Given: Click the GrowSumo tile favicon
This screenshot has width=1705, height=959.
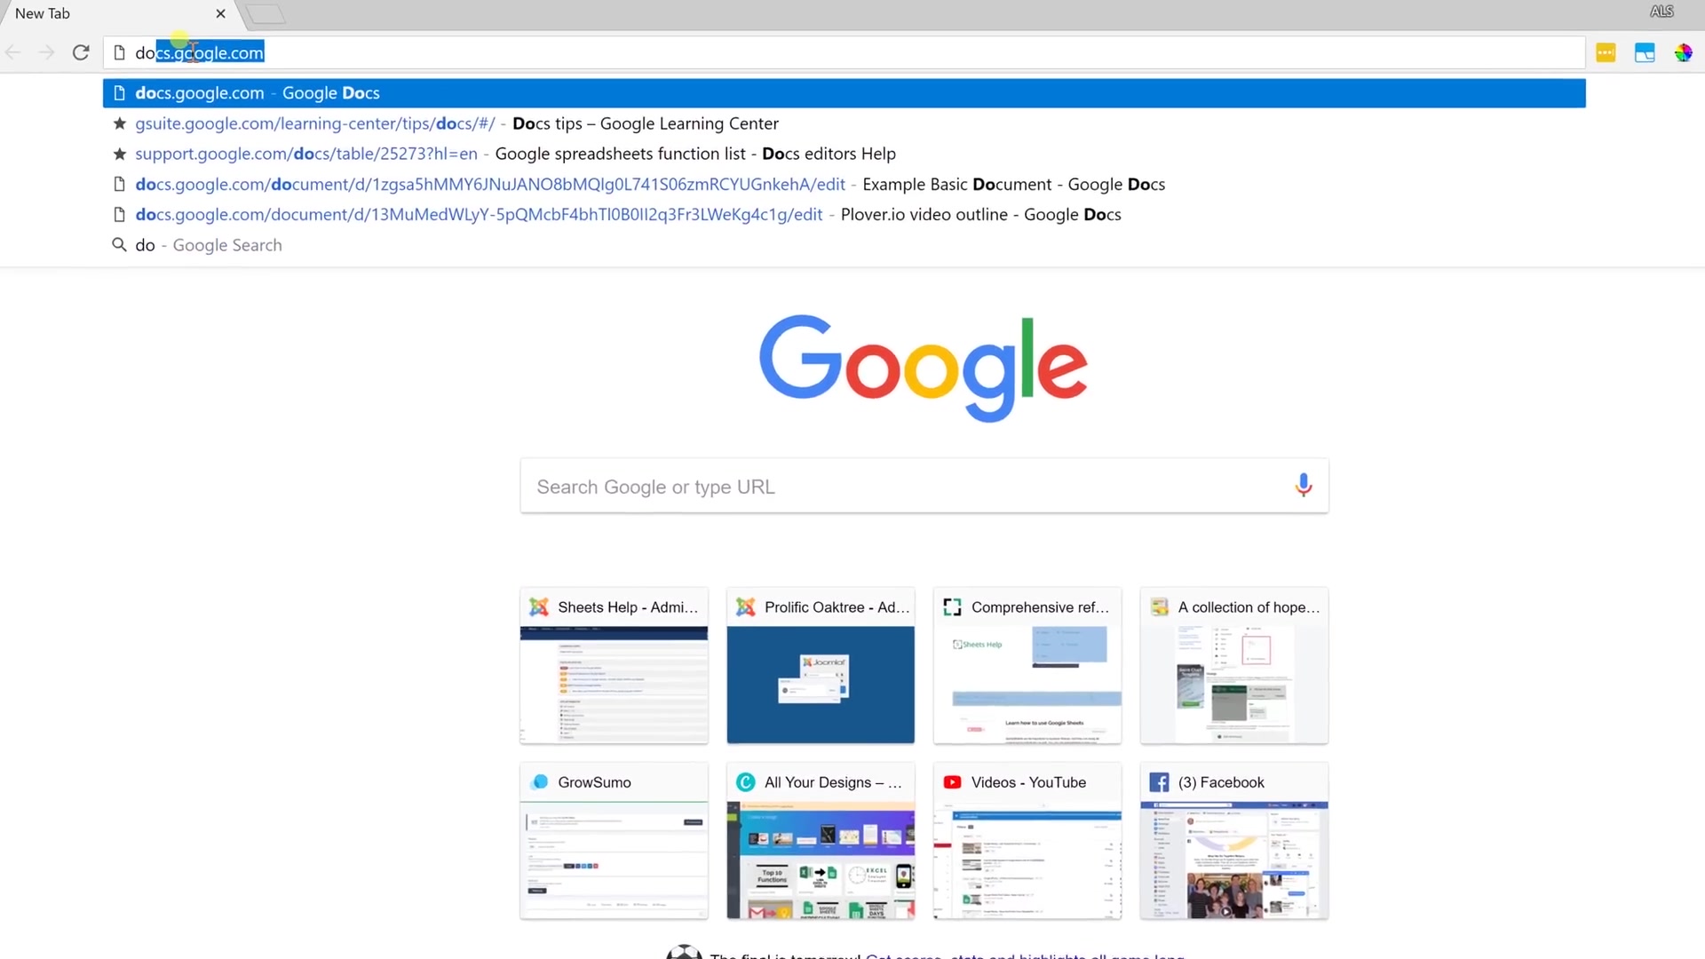Looking at the screenshot, I should (539, 782).
